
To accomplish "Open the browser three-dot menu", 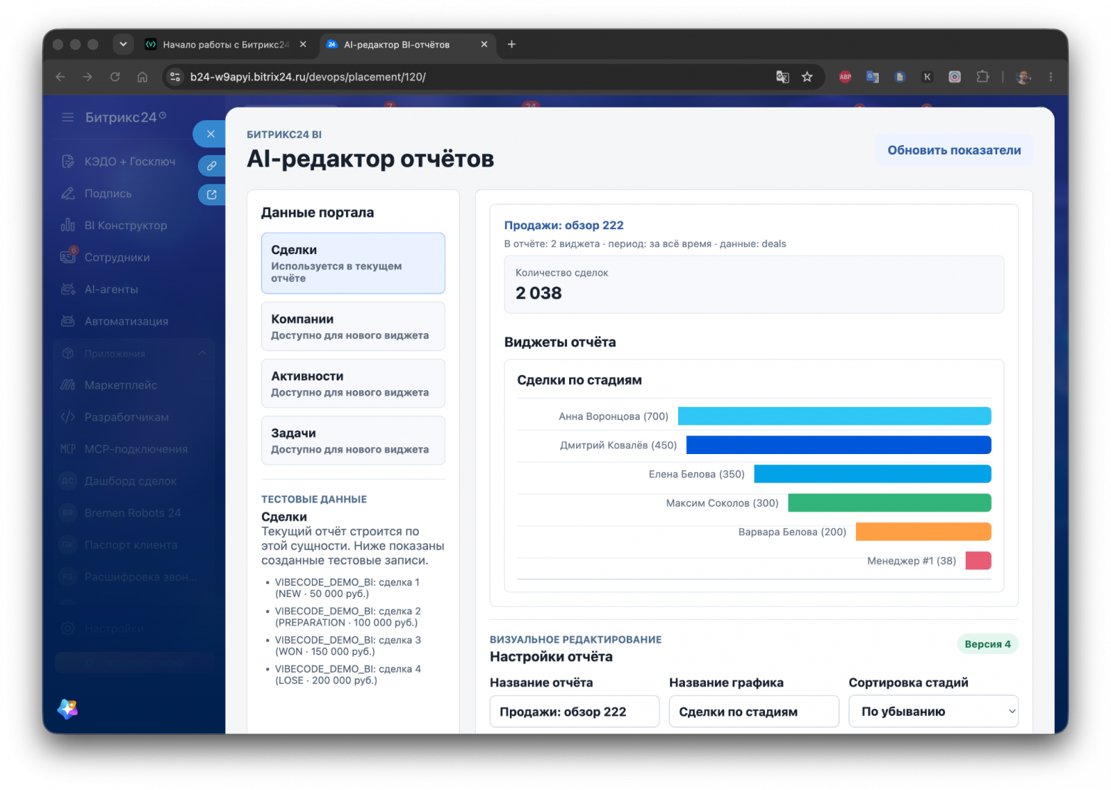I will point(1050,77).
